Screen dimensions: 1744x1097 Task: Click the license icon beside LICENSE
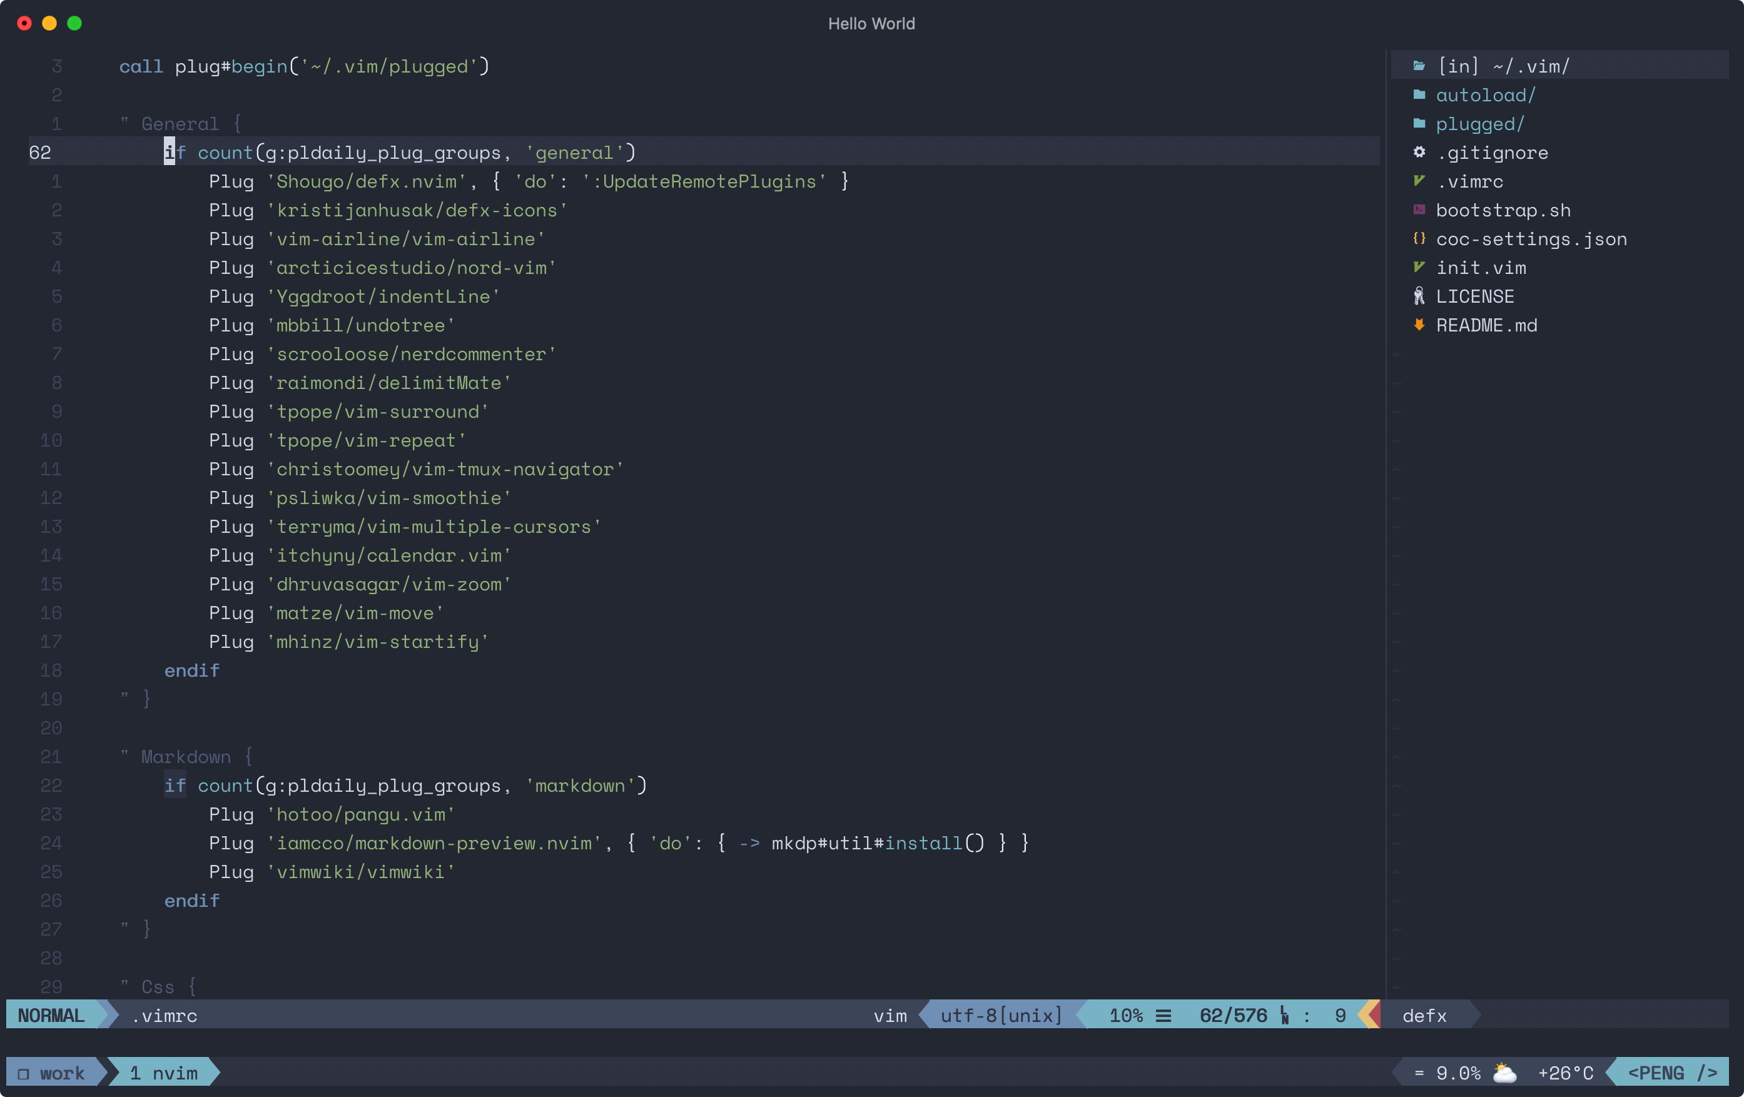(1419, 296)
